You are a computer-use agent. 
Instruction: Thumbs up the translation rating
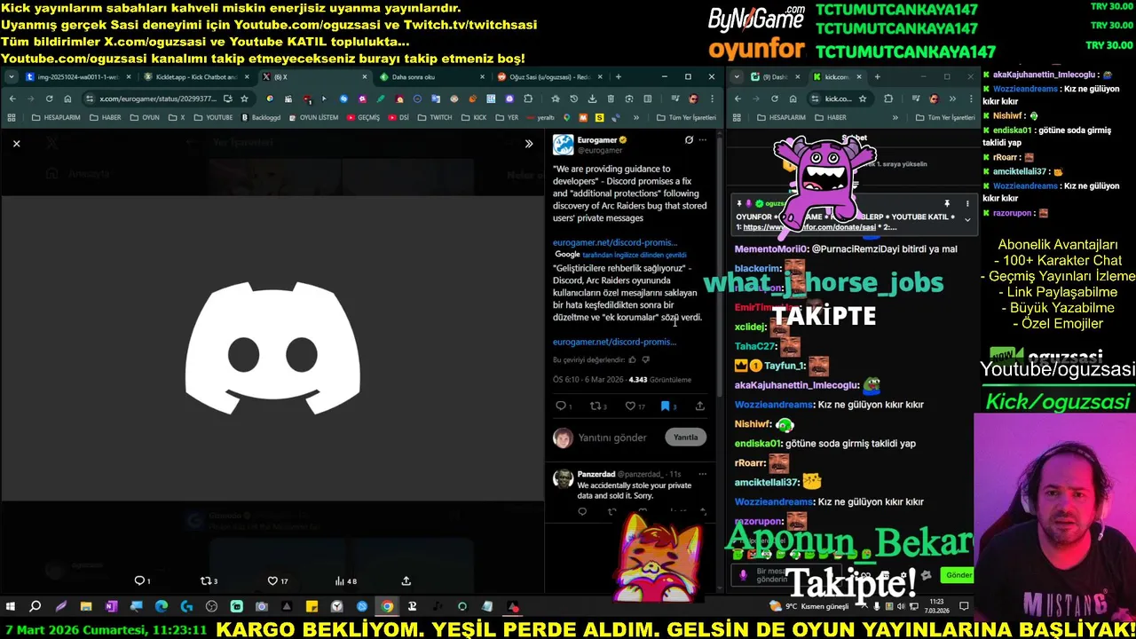pos(632,359)
